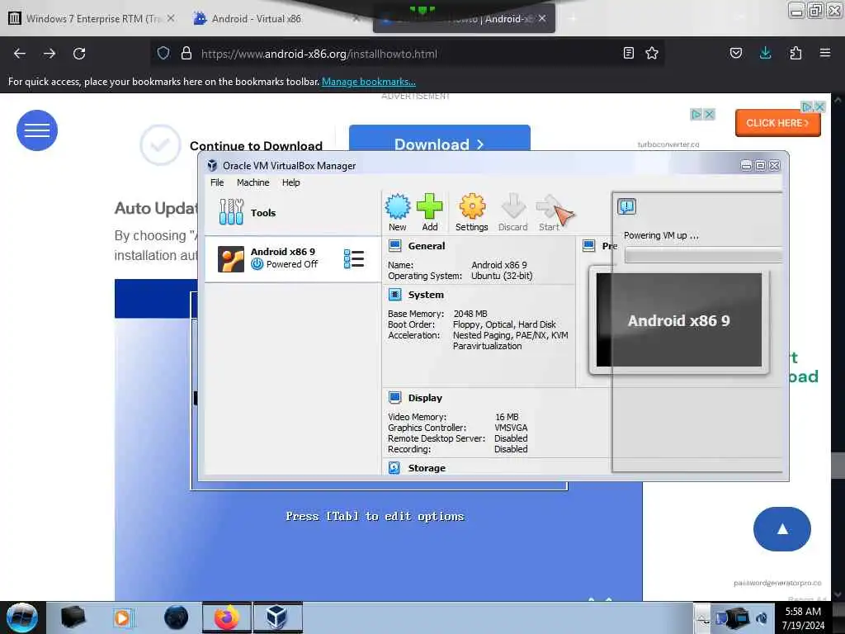Click the Powering VM up progress bar
Image resolution: width=845 pixels, height=634 pixels.
click(703, 256)
